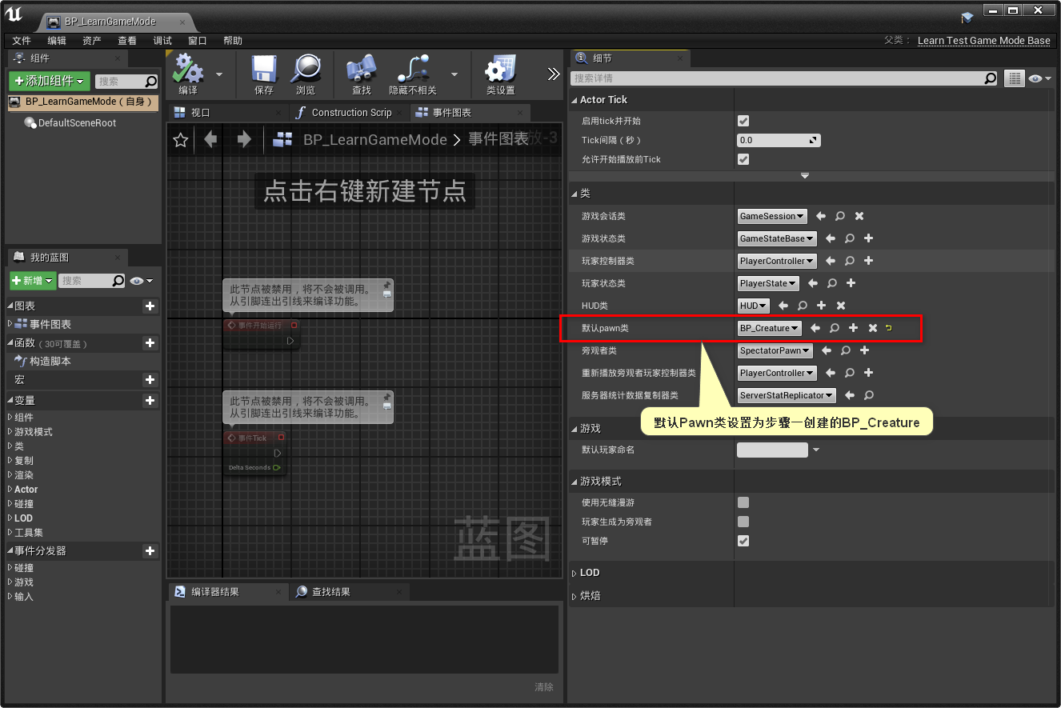Open parent class Learn Test Game Mode Base

click(x=984, y=40)
